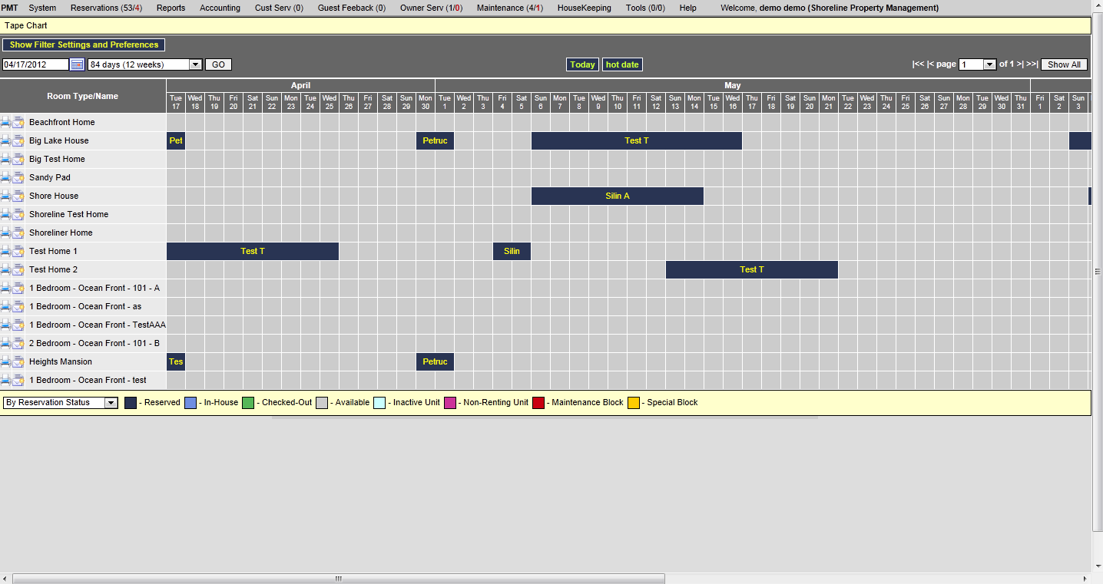Viewport: 1103px width, 584px height.
Task: Click the print icon for Big Lake House
Action: tap(5, 140)
